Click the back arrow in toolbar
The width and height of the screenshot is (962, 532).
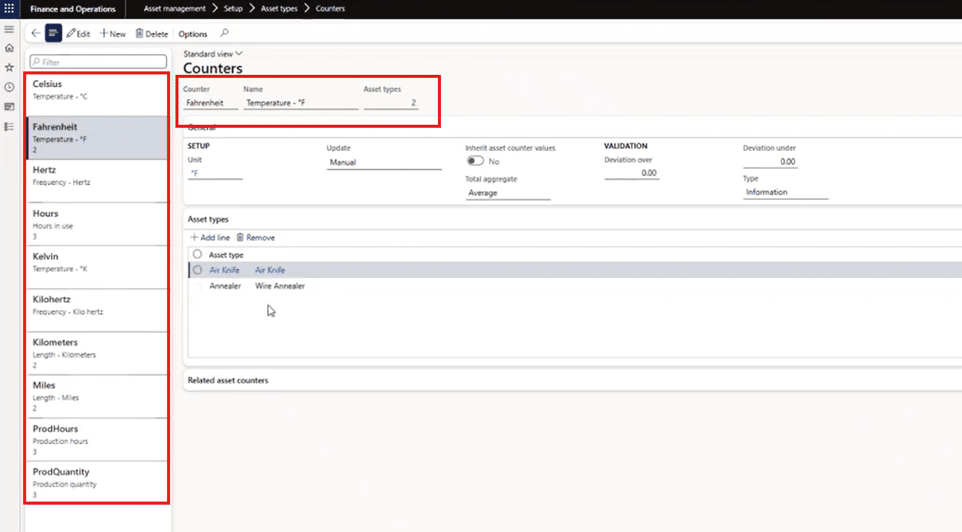pos(36,33)
